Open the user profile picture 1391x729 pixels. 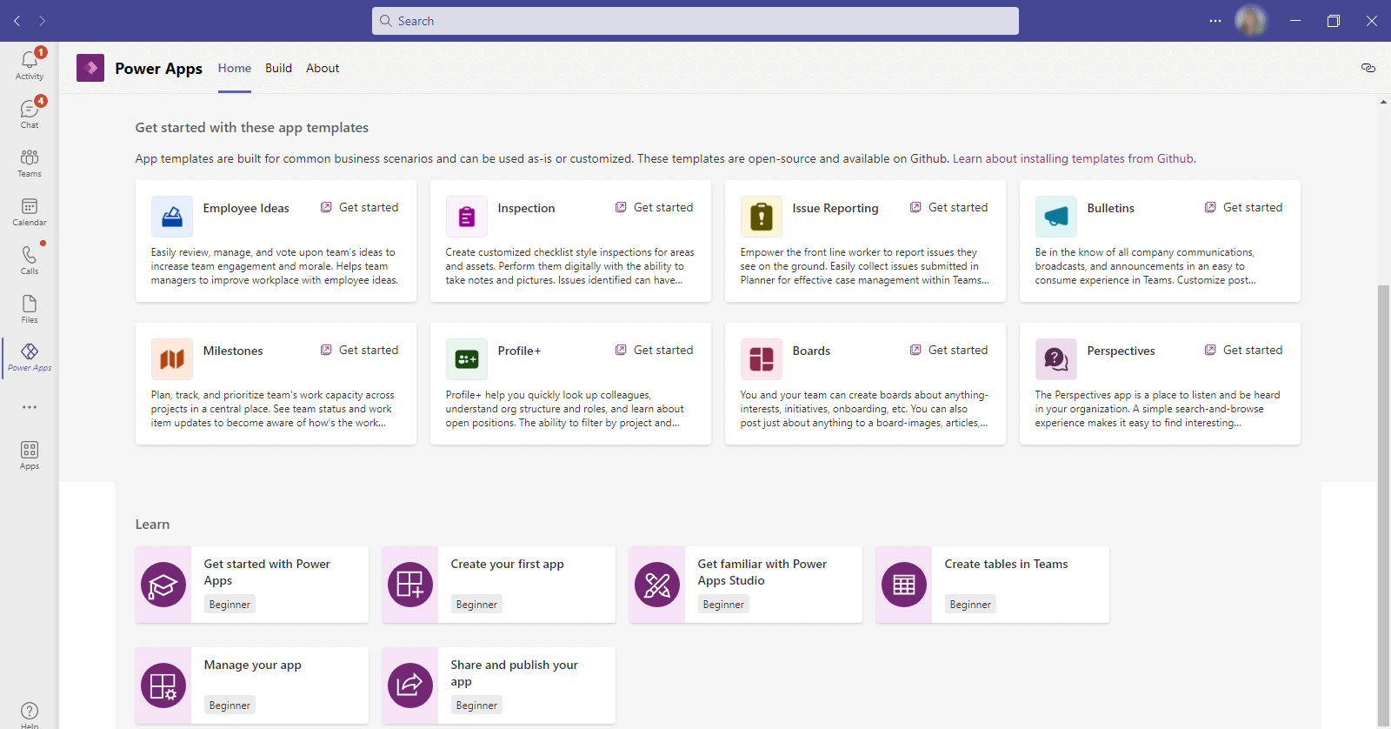pyautogui.click(x=1251, y=21)
